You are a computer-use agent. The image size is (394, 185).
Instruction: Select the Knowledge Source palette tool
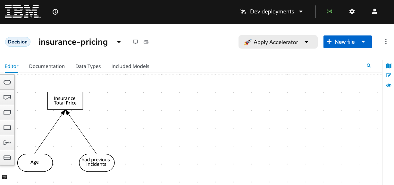pyautogui.click(x=7, y=97)
